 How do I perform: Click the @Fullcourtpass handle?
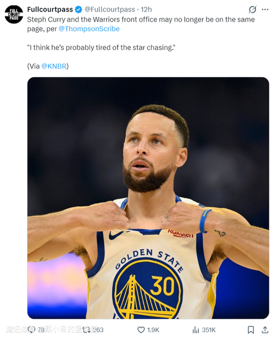[x=110, y=9]
